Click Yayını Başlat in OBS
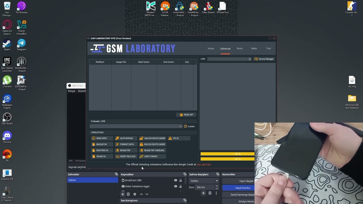This screenshot has height=204, width=363. 239,181
